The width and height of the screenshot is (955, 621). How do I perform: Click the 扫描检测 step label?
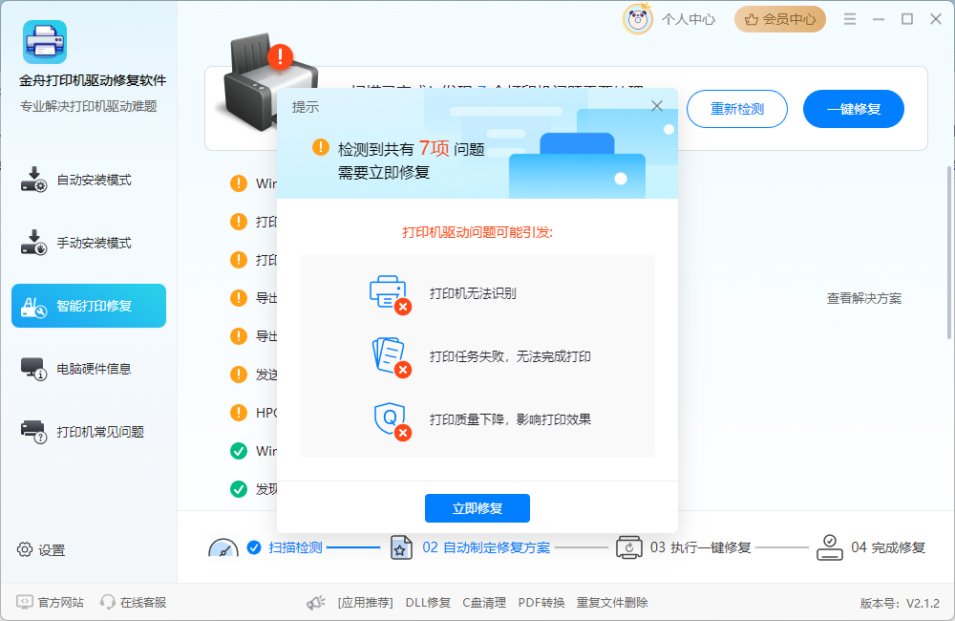[295, 547]
